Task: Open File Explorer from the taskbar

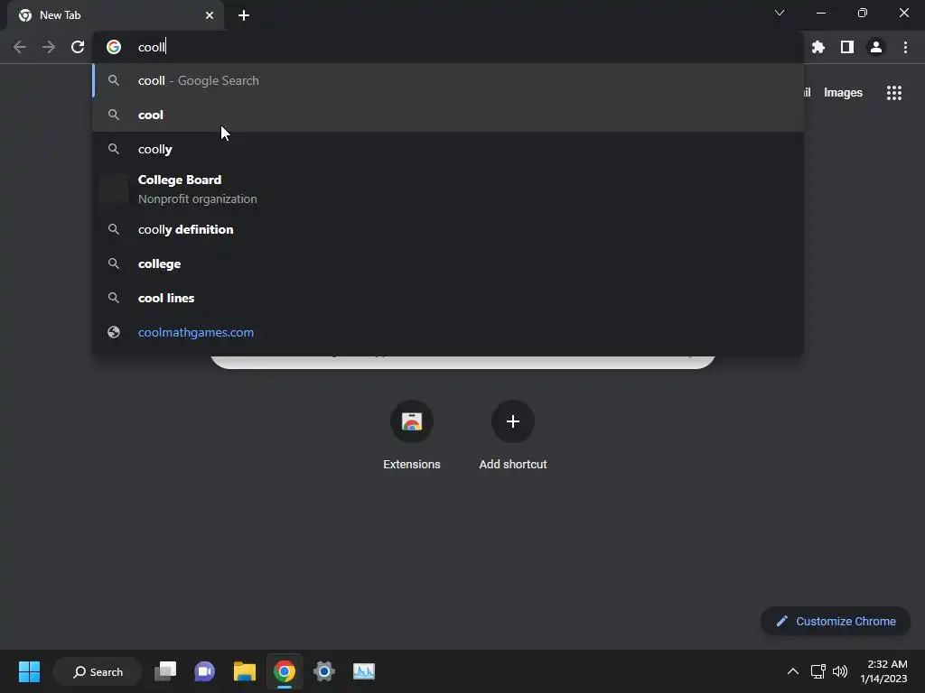Action: 244,671
